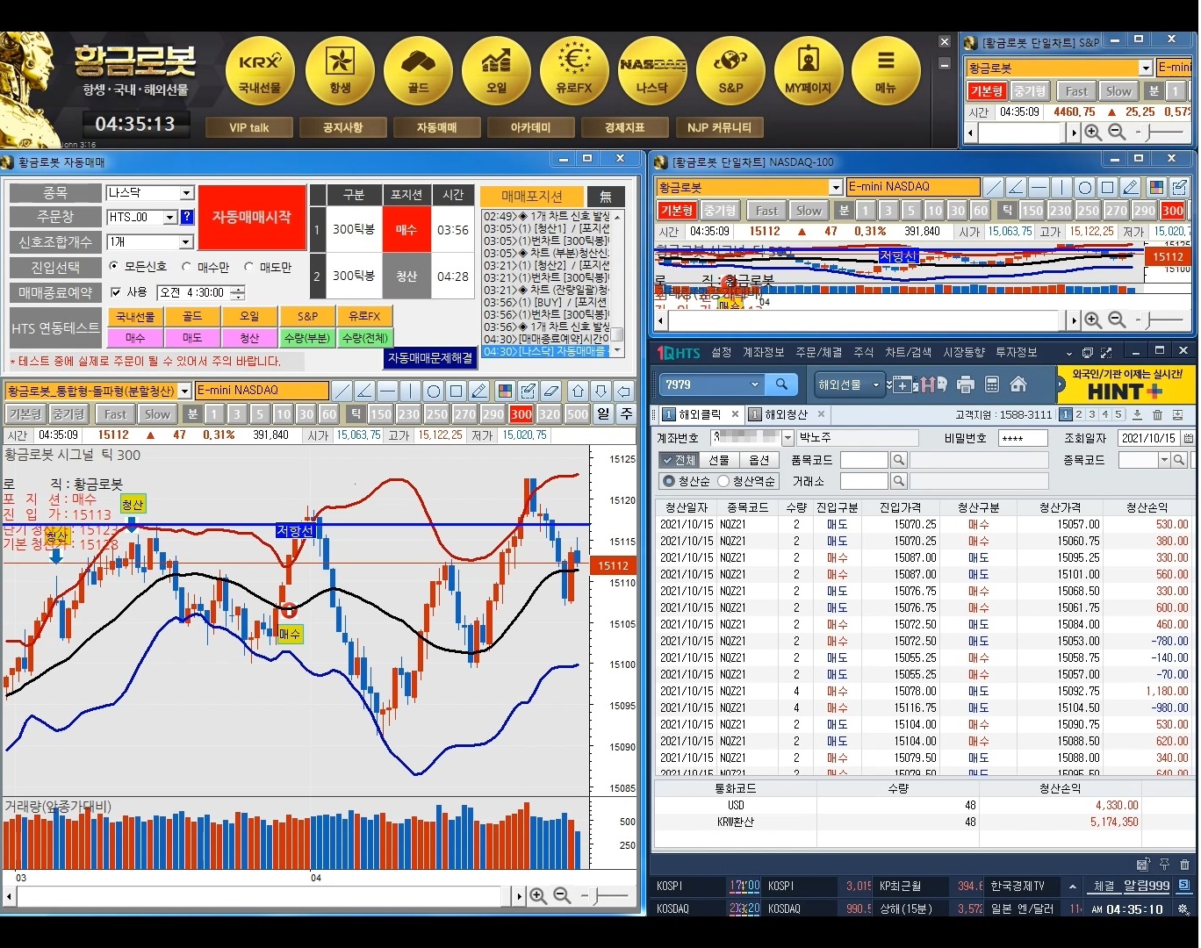Zoom out main chart with magnifier minus

point(562,895)
